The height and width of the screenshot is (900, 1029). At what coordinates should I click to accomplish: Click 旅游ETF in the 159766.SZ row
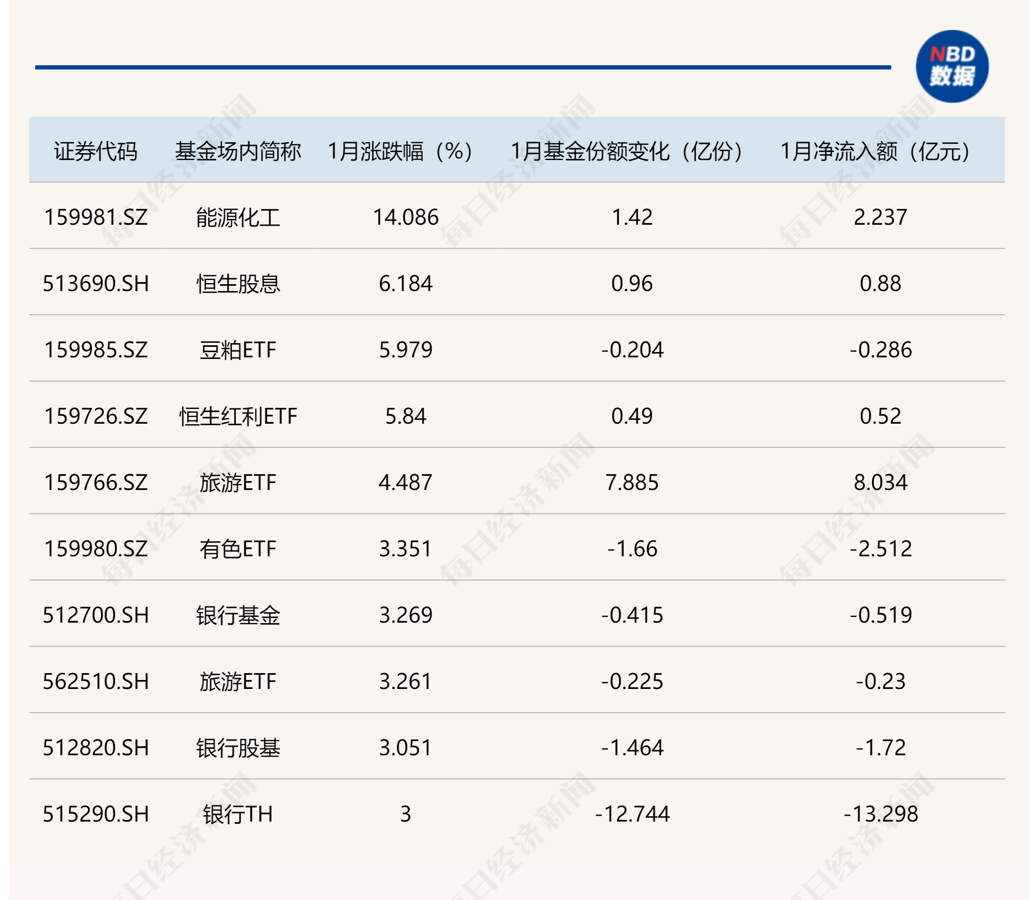(238, 483)
